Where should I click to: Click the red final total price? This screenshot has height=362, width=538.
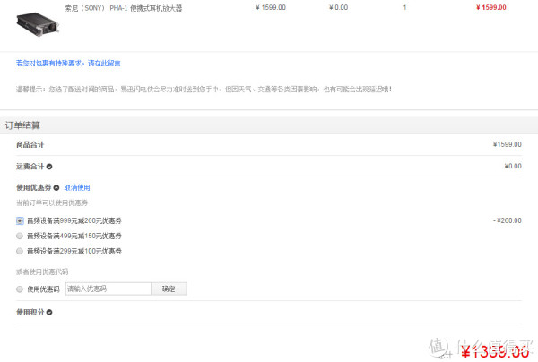495,352
